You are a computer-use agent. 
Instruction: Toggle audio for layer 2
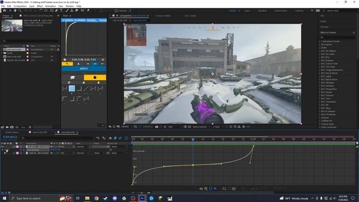(x=5, y=153)
